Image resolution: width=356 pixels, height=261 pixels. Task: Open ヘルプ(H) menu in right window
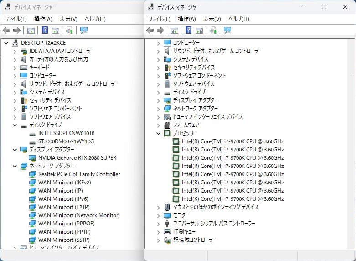click(239, 19)
